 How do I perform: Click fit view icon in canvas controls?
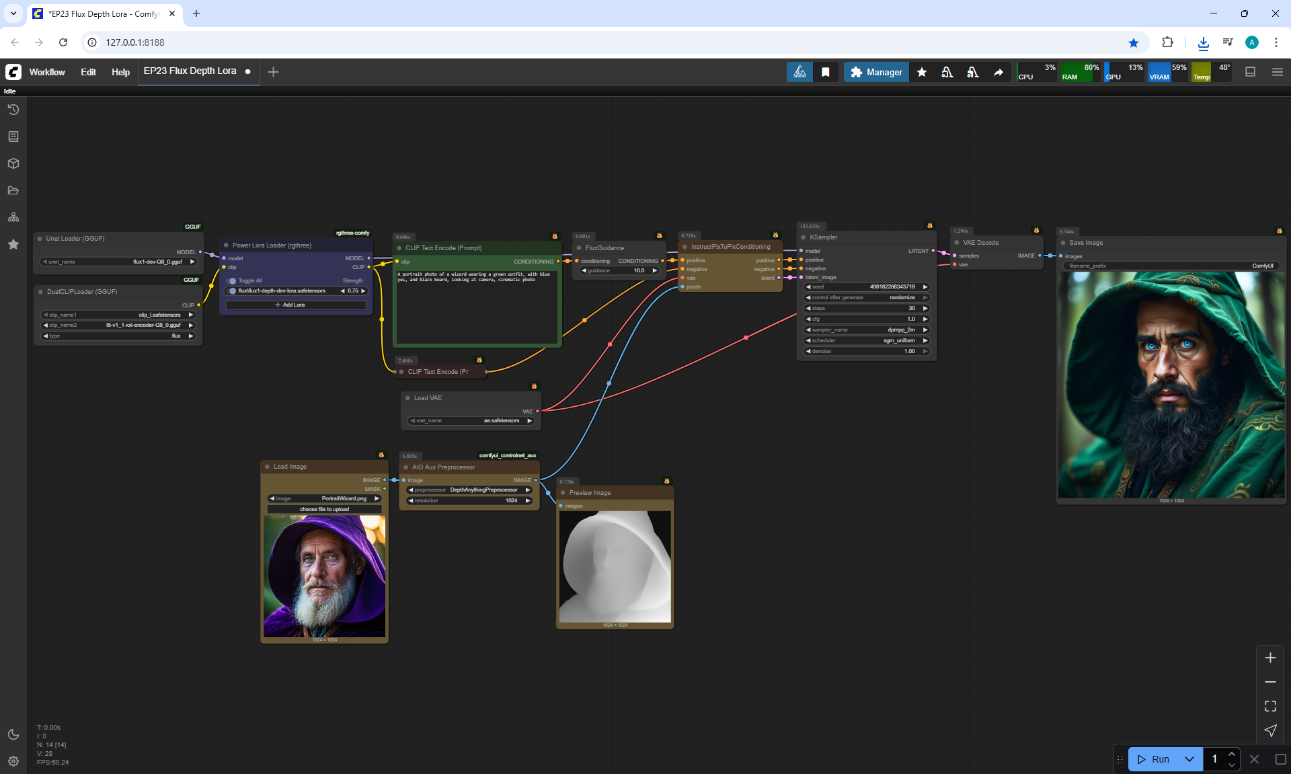tap(1270, 706)
